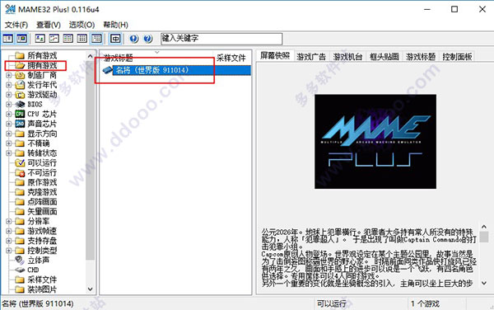The image size is (494, 310).
Task: Switch to grouped view icon
Action: coord(96,39)
